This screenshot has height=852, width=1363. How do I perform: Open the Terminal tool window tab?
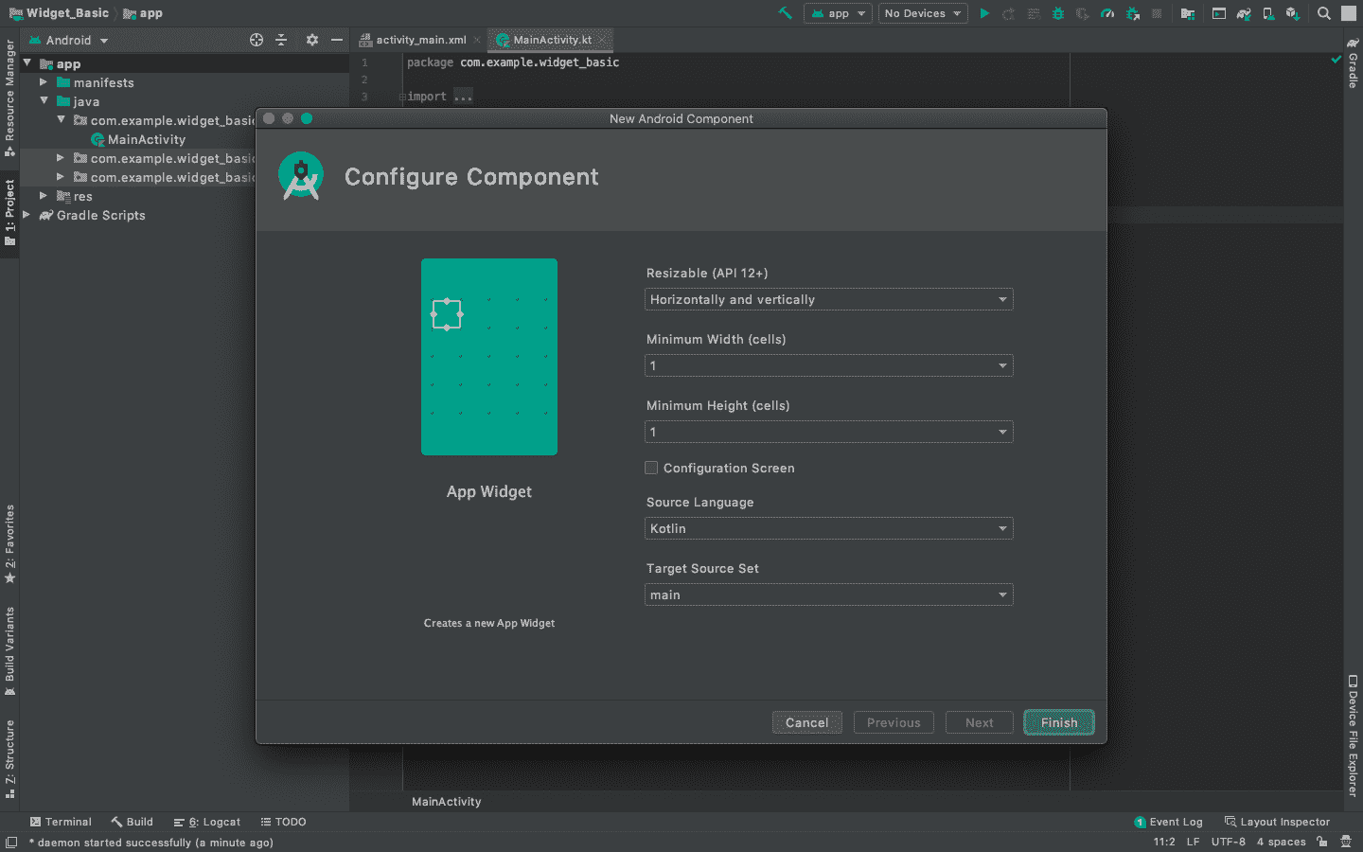coord(61,822)
